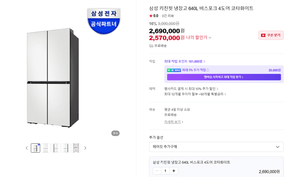The height and width of the screenshot is (177, 301).
Task: Open 행사카드 결제 시 최대 10% 추가 할인 link
Action: [x=191, y=89]
